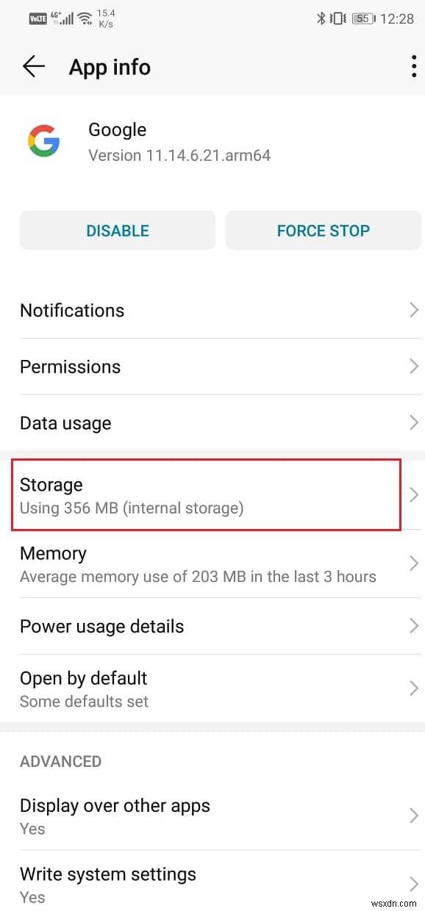This screenshot has width=425, height=911.
Task: Tap the Wi-Fi indicator in the status bar
Action: 82,16
